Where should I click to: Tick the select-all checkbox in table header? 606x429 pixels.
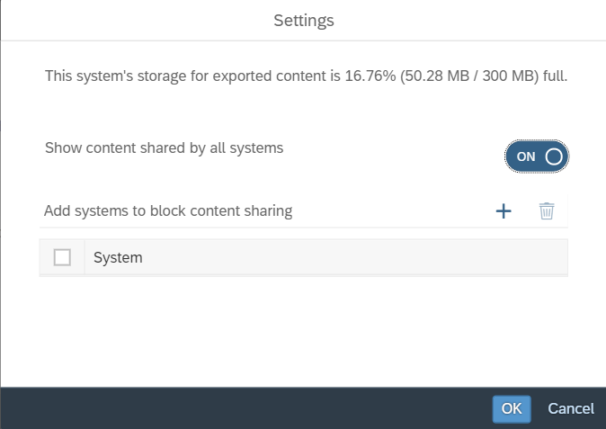(x=62, y=258)
